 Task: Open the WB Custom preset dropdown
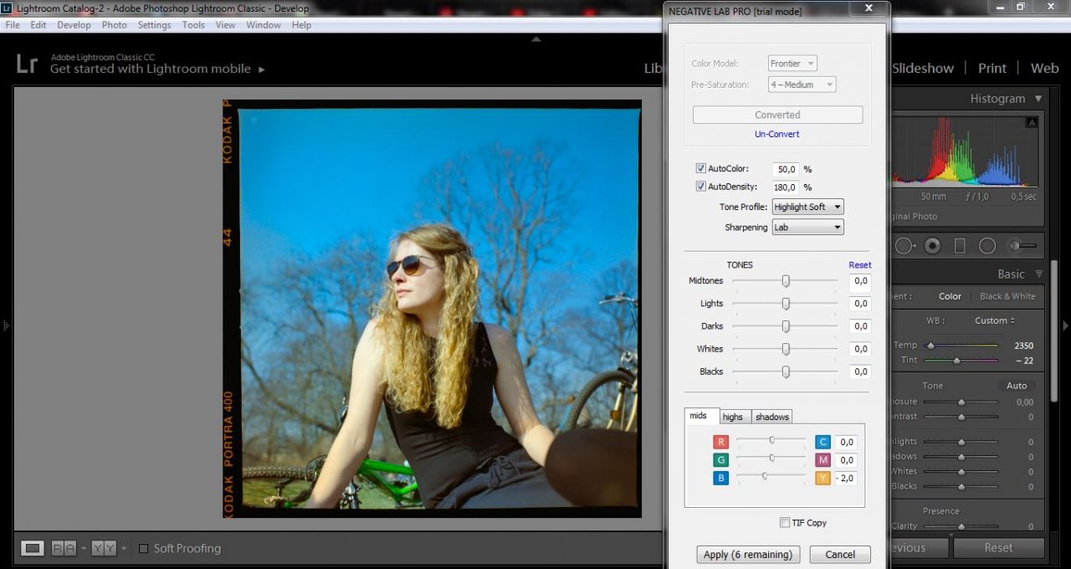point(995,320)
